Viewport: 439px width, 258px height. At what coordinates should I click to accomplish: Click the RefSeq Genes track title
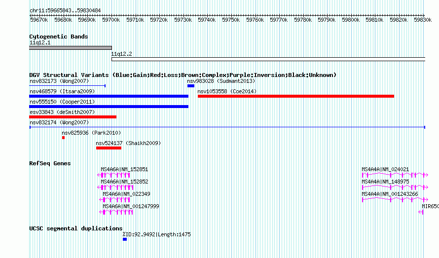[x=50, y=163]
